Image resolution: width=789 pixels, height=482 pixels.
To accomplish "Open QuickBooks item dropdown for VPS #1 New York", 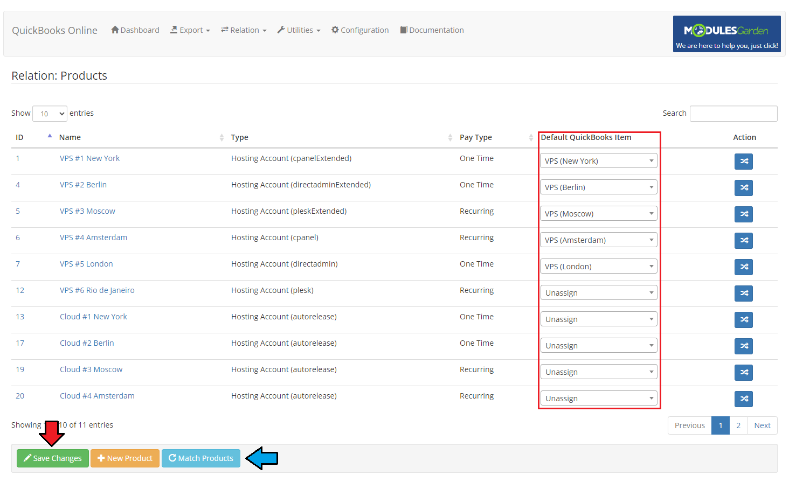I will click(x=598, y=160).
